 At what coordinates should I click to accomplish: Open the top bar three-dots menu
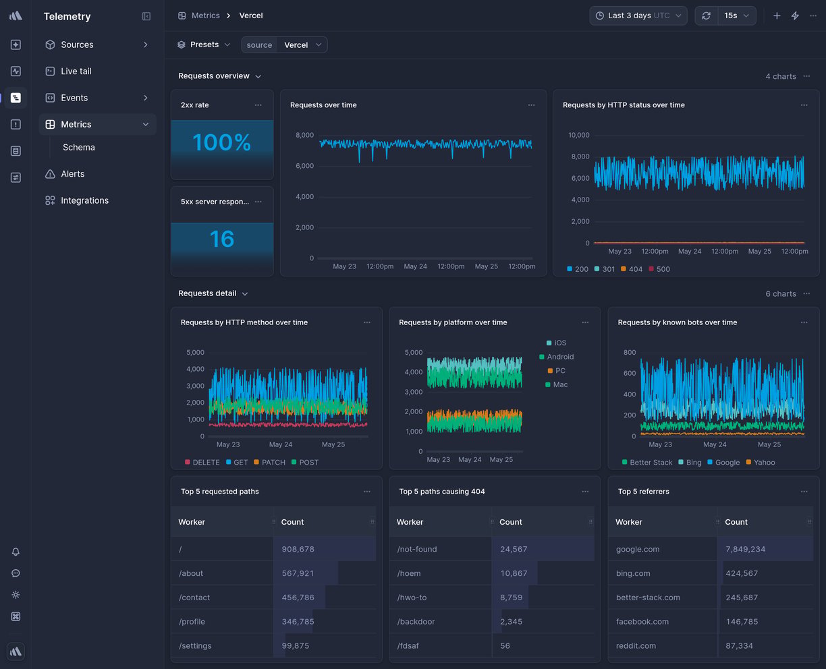point(813,16)
